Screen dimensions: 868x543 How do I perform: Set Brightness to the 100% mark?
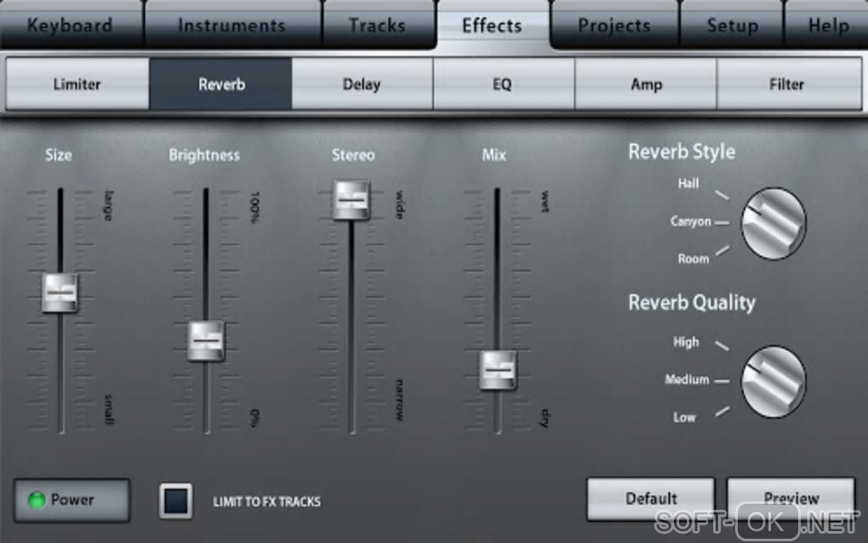(x=254, y=208)
